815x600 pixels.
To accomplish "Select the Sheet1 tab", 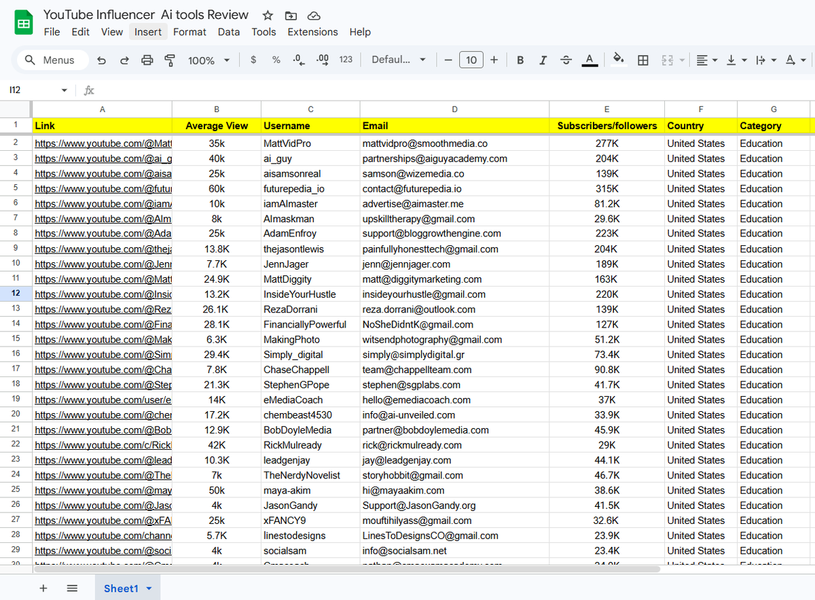I will pyautogui.click(x=127, y=588).
